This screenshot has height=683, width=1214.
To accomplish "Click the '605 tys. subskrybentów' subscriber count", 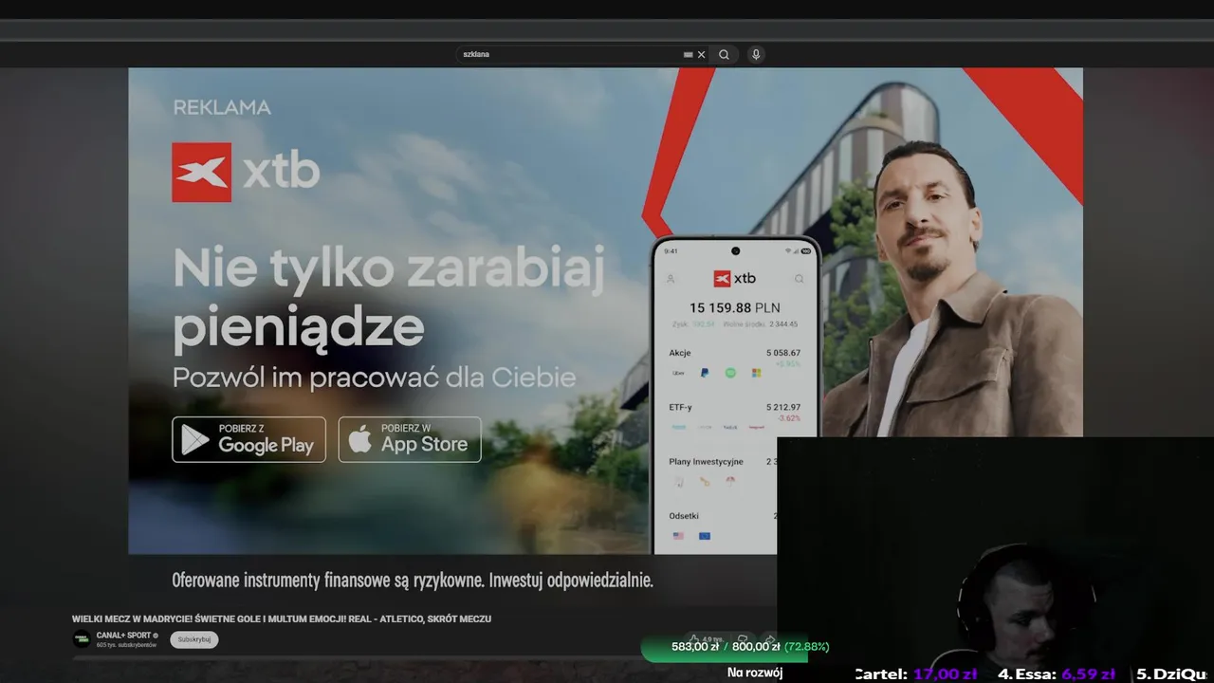I will pos(126,645).
